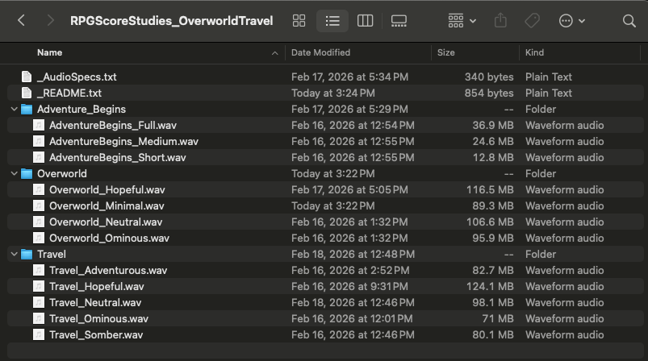The width and height of the screenshot is (648, 361).
Task: Open the search field magnifier
Action: pos(629,21)
